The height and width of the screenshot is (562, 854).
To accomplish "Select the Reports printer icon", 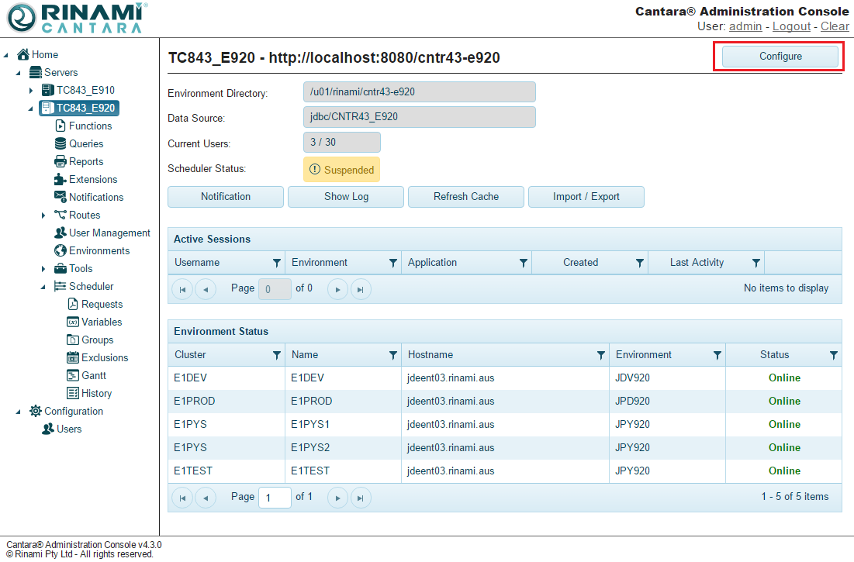I will tap(61, 161).
